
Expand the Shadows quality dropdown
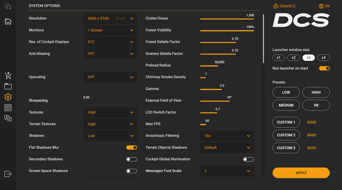tap(110, 136)
